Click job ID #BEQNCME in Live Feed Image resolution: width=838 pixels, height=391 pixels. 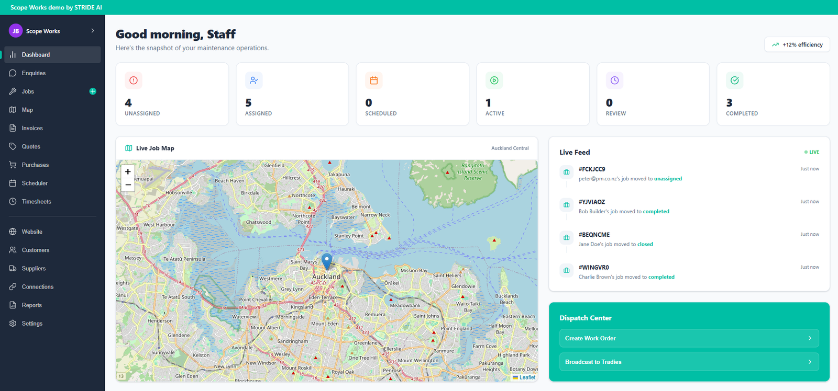[x=594, y=235]
